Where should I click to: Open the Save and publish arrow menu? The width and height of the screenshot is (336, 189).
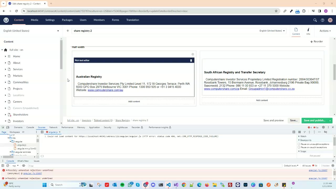coord(330,120)
